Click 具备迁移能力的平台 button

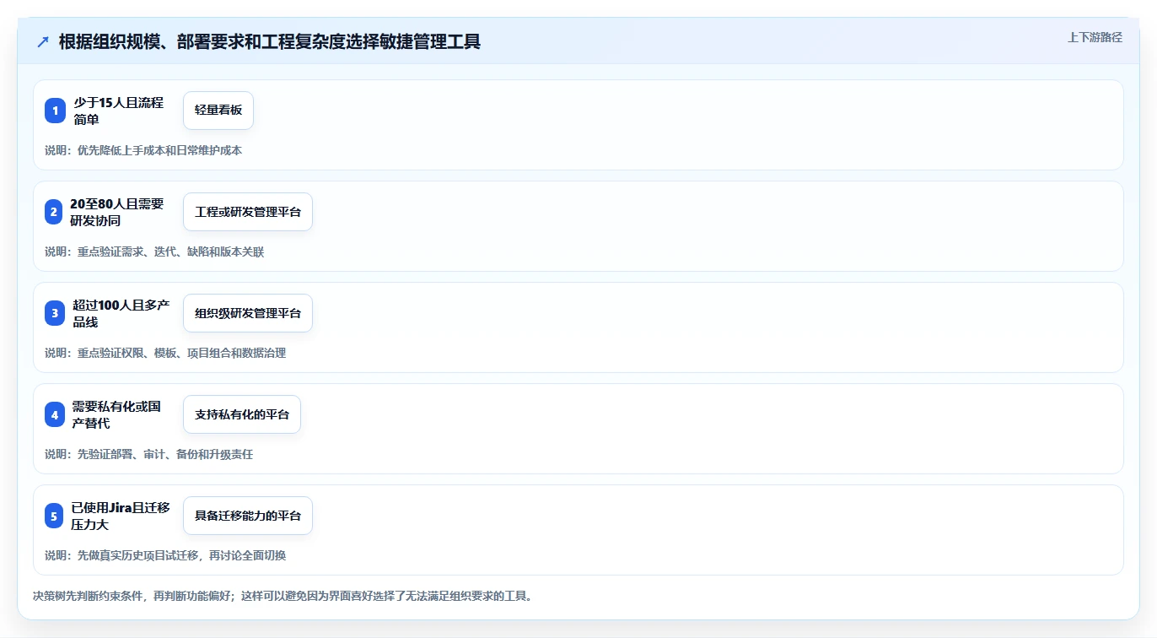248,516
